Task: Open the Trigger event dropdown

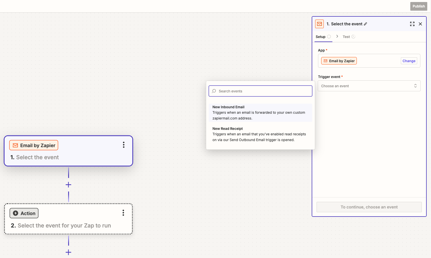Action: click(x=369, y=86)
